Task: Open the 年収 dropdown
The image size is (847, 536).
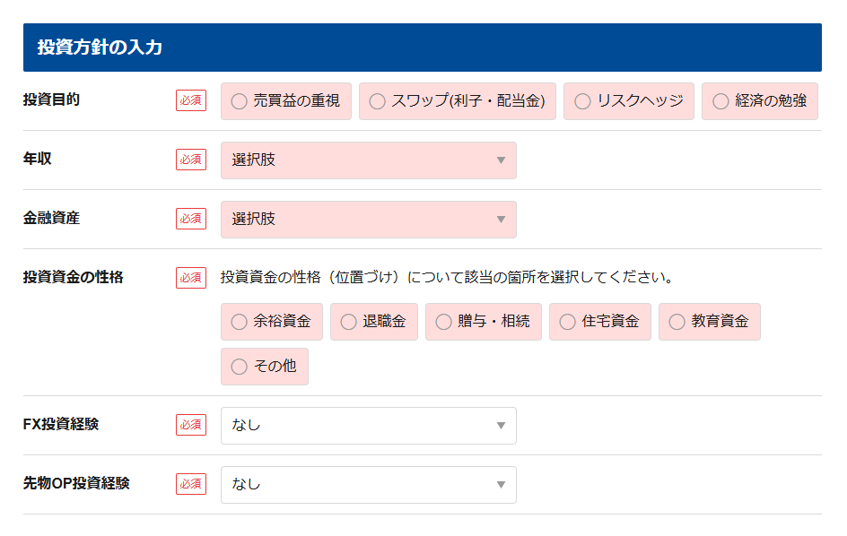Action: point(368,160)
